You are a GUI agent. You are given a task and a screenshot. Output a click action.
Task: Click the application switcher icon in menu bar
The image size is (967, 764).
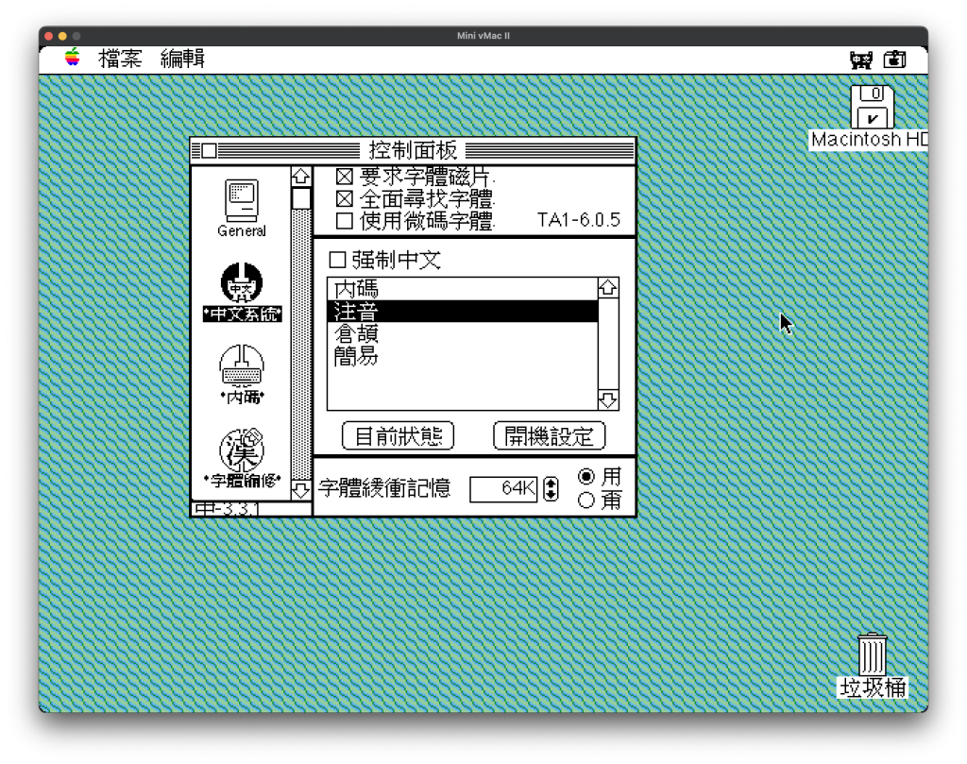(894, 59)
